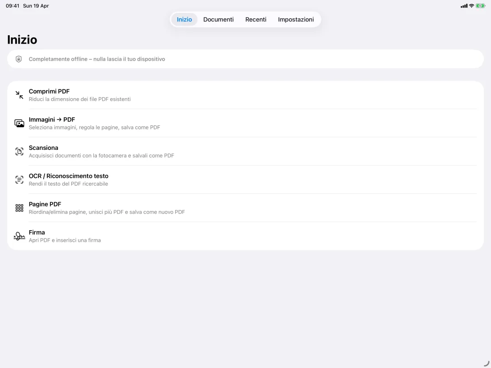Switch to the Documenti tab

218,19
